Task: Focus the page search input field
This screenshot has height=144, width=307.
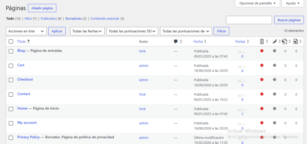Action: (249, 20)
